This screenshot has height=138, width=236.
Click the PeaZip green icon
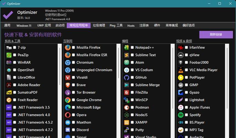point(9,55)
